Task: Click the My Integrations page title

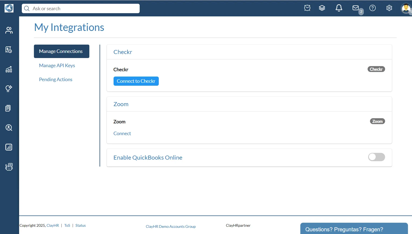Action: tap(69, 27)
